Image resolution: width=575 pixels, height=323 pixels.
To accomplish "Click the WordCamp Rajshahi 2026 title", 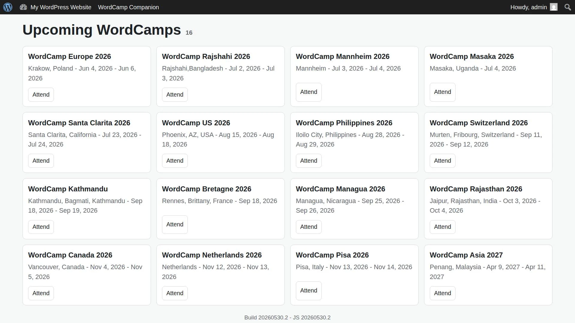I will click(x=206, y=57).
